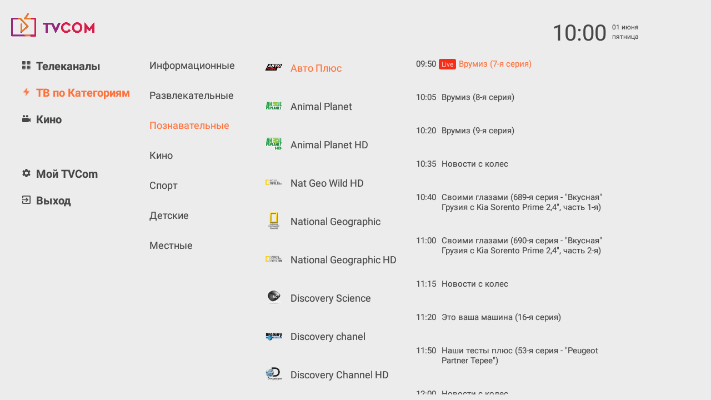Click the grid icon beside Телеканалы

pyautogui.click(x=26, y=66)
